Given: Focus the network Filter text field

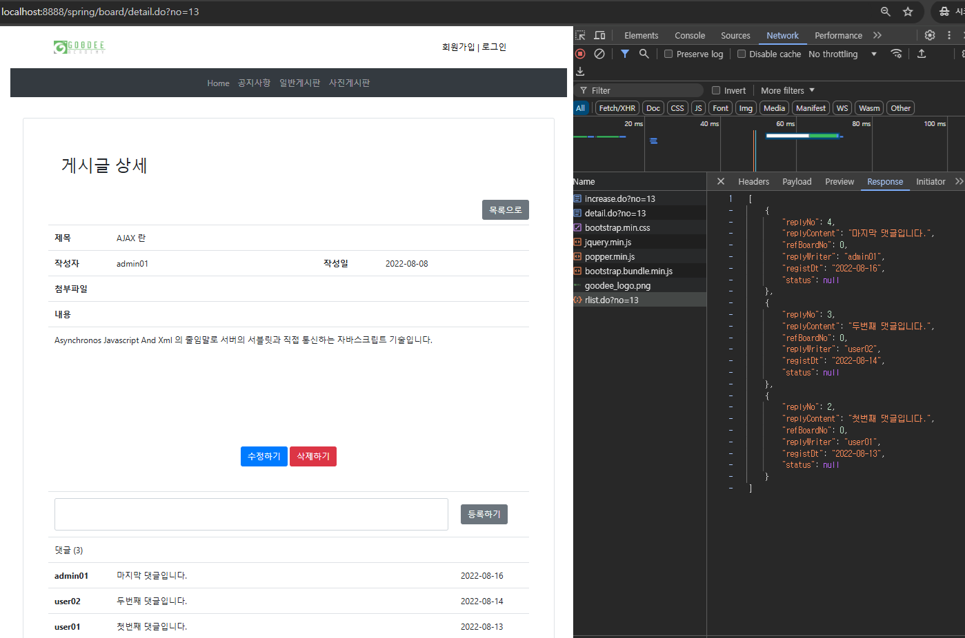Looking at the screenshot, I should [638, 90].
